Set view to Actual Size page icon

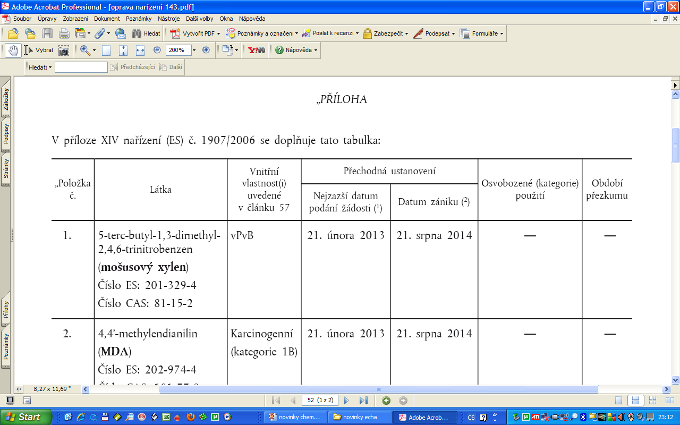tap(106, 50)
